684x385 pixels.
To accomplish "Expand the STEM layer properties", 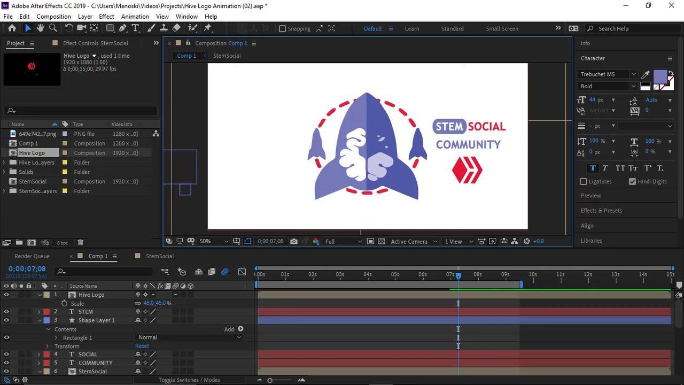I will [38, 312].
